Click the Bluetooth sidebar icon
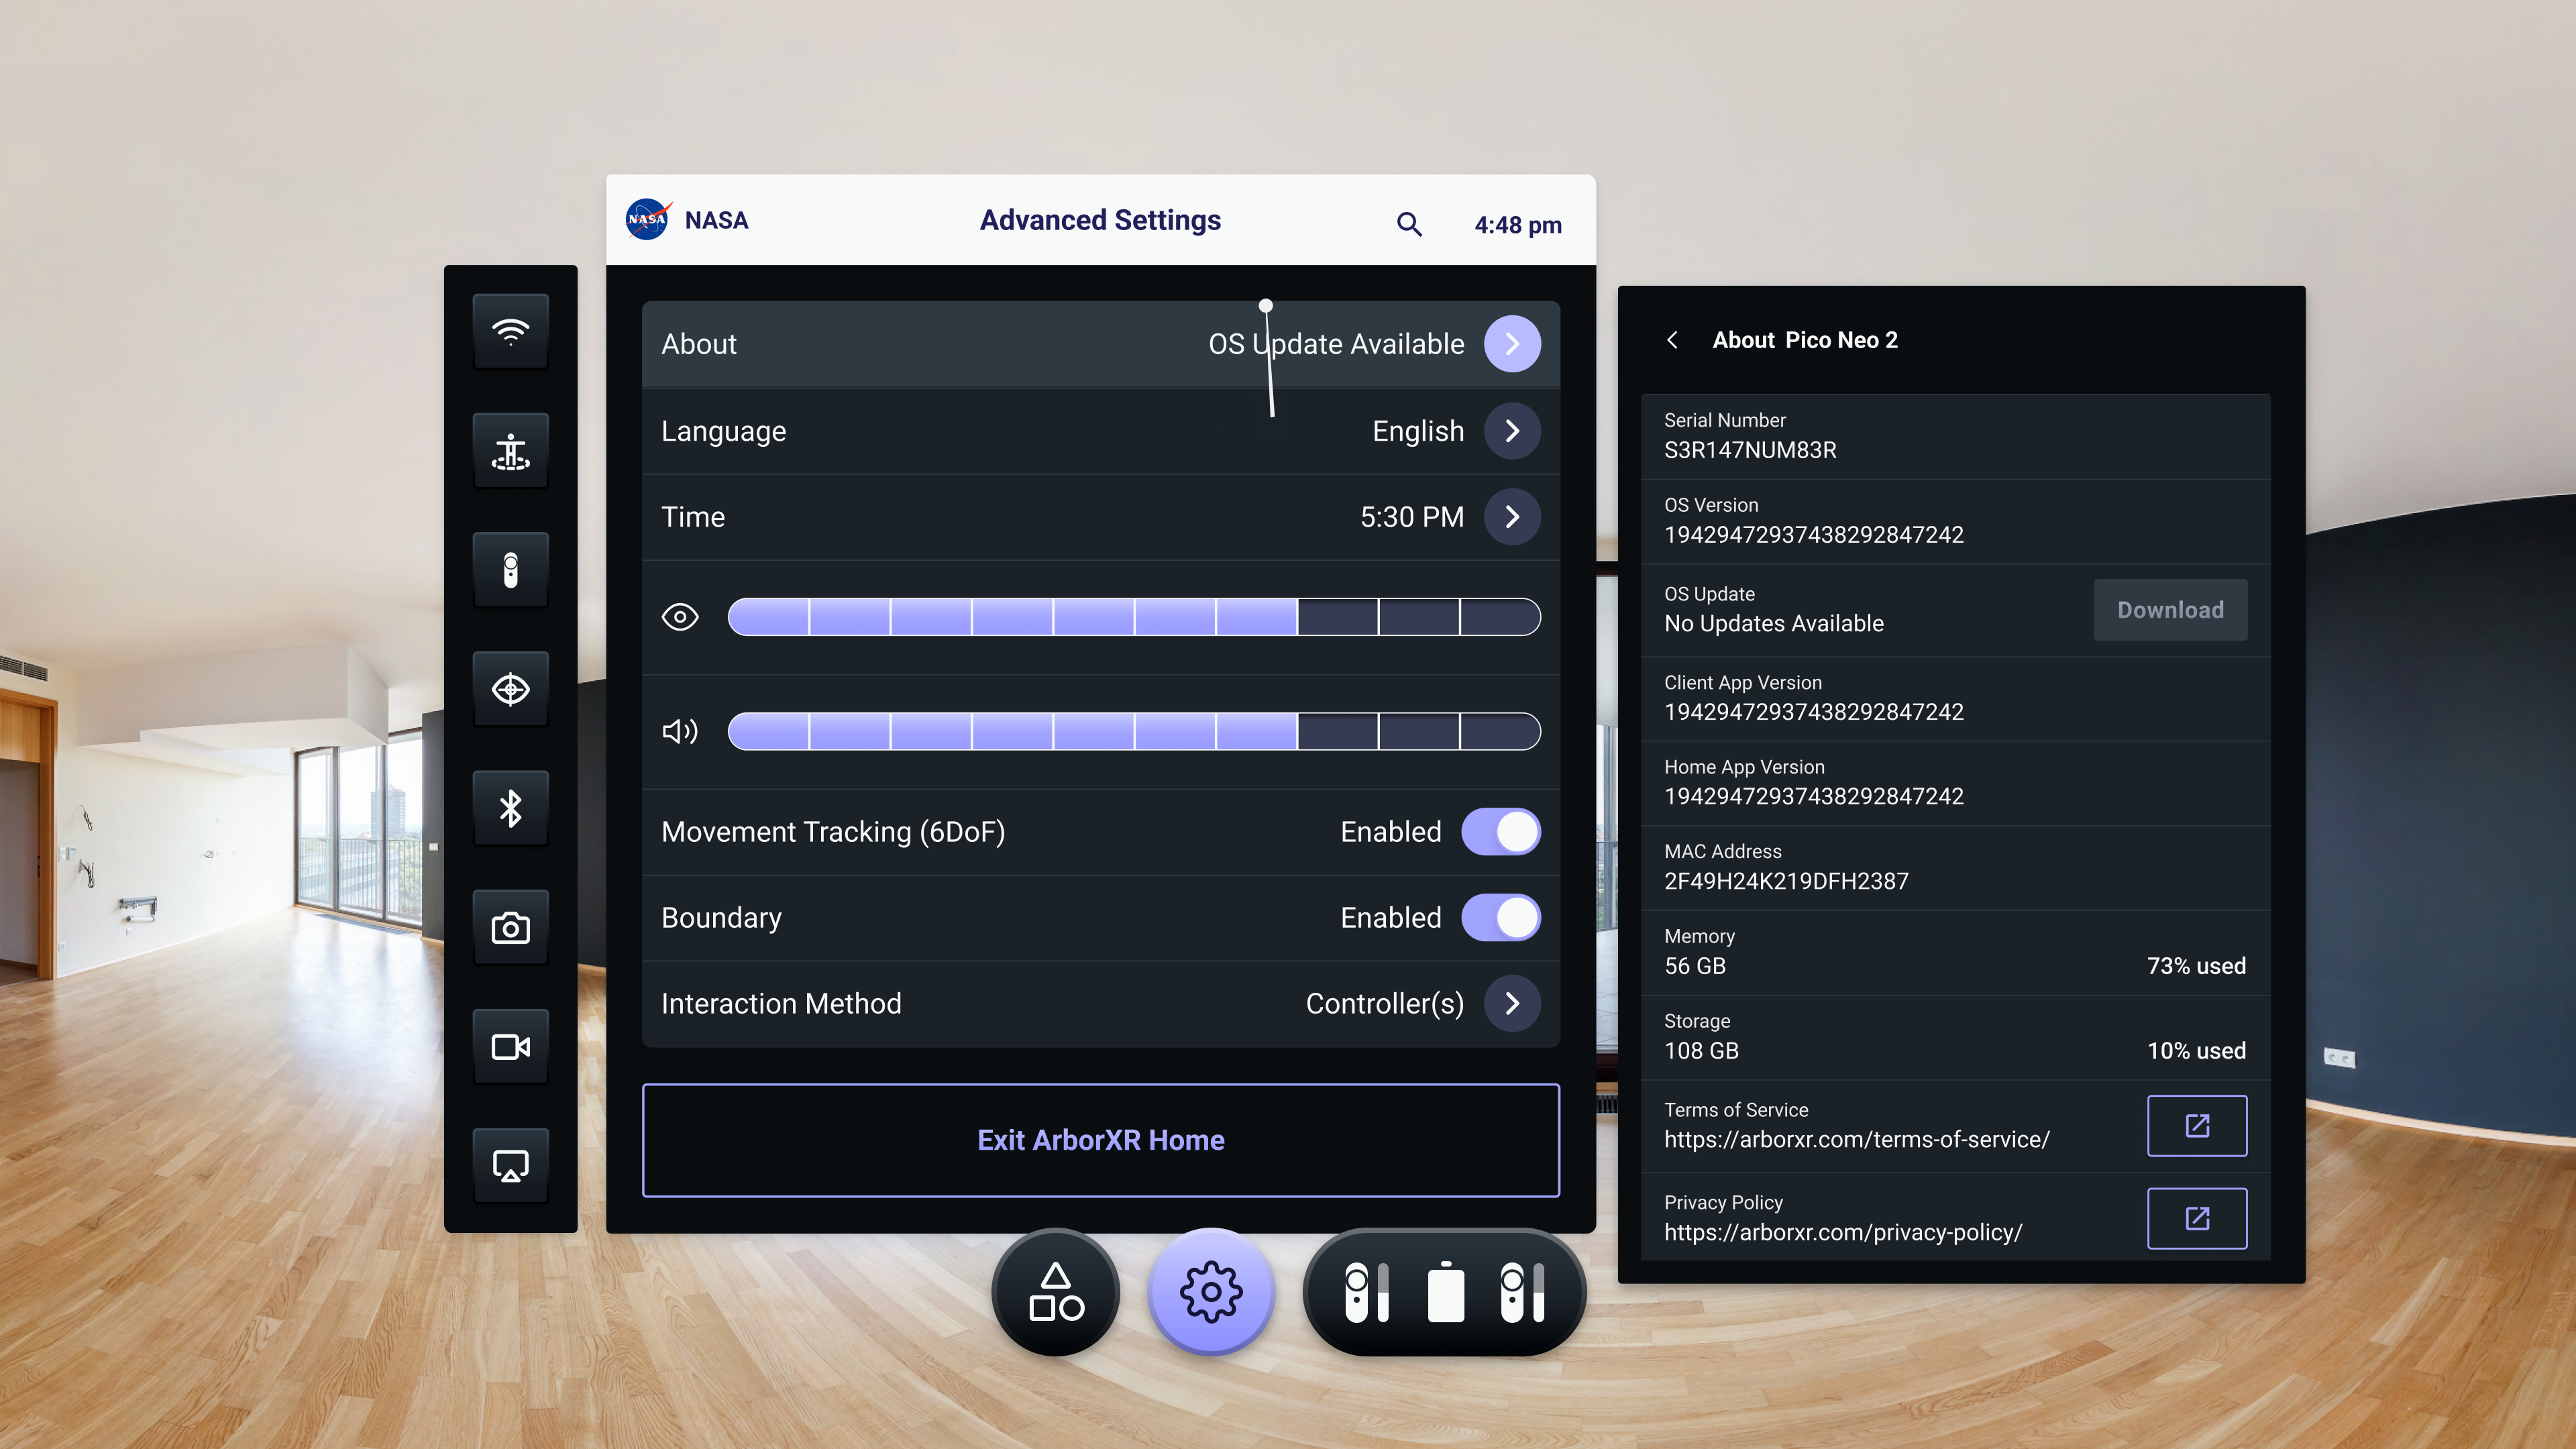This screenshot has width=2576, height=1449. (x=510, y=808)
